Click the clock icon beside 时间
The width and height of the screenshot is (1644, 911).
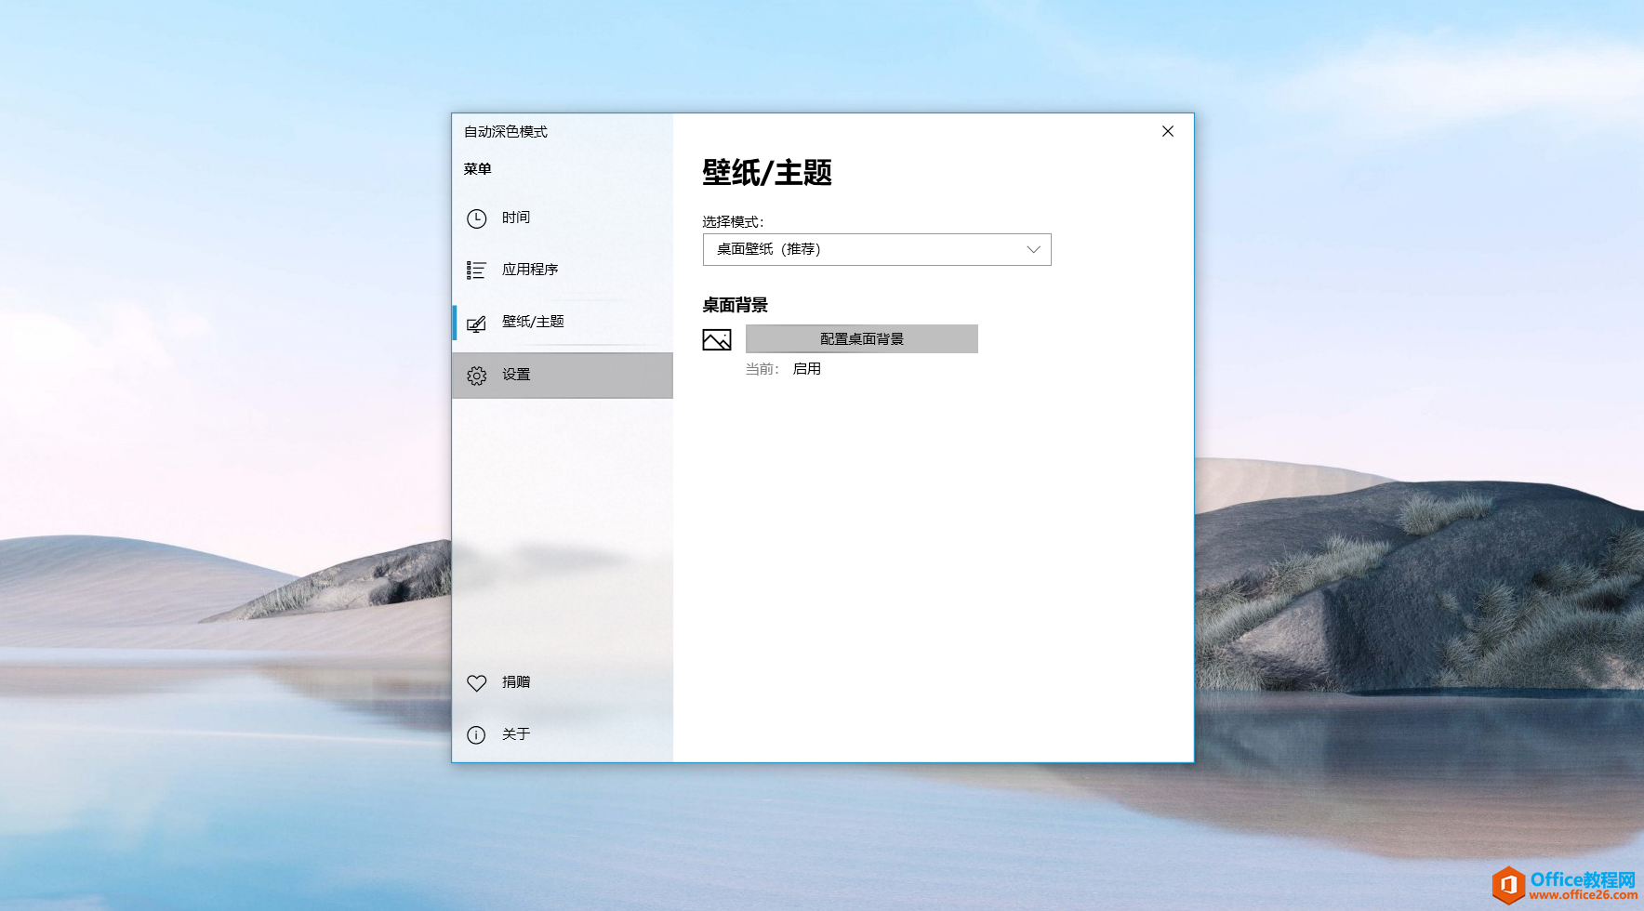(x=476, y=218)
